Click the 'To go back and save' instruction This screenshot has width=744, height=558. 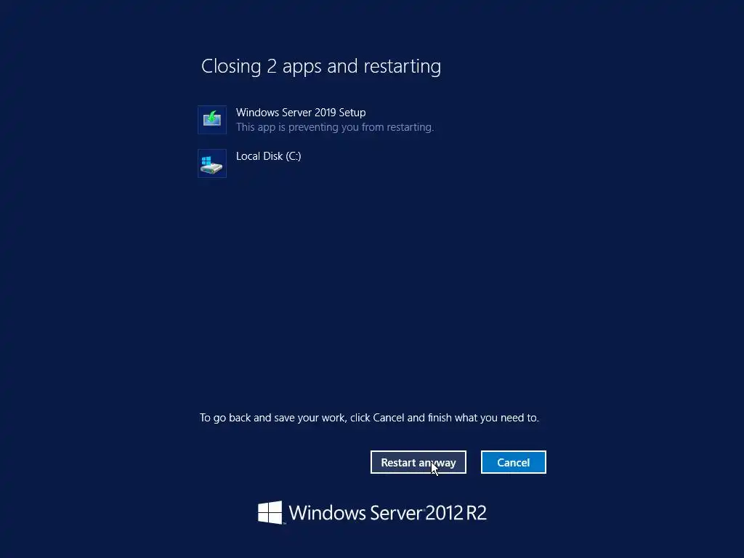(x=369, y=418)
